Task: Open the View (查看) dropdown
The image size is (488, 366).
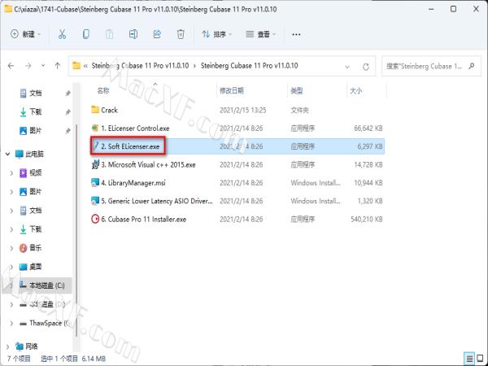Action: coord(261,34)
